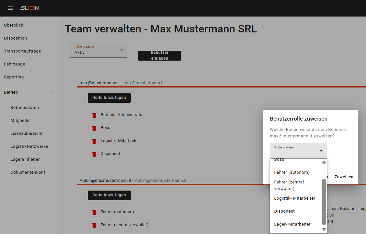Remove the Disponent role with trash icon
The height and width of the screenshot is (234, 366).
(94, 154)
